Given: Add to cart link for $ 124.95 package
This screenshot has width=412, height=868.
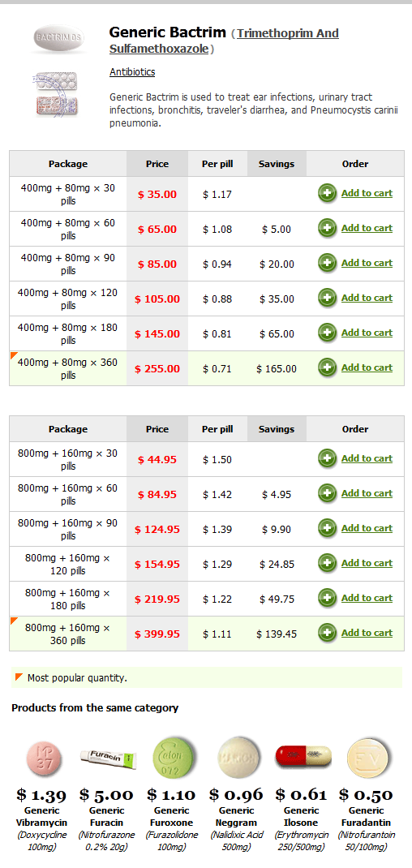Looking at the screenshot, I should pos(367,528).
